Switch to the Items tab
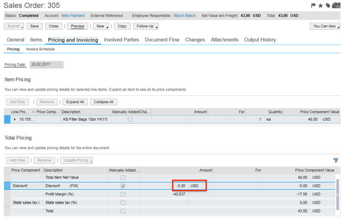The image size is (348, 220). (36, 40)
